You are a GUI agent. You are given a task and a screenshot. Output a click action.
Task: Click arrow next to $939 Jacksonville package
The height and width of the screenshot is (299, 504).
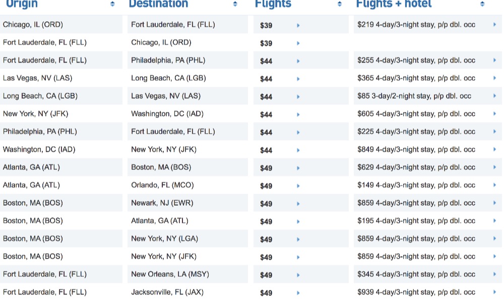click(x=494, y=292)
